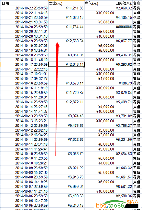The image size is (142, 210).
Task: Select the 支出(元) header cell
Action: click(x=66, y=3)
